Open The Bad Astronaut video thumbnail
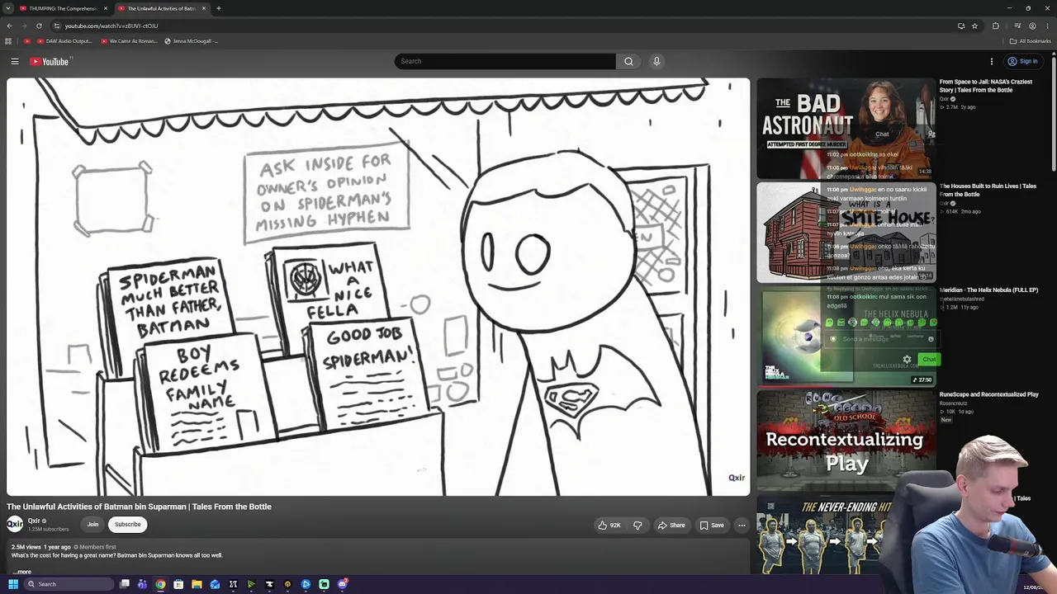 point(845,128)
